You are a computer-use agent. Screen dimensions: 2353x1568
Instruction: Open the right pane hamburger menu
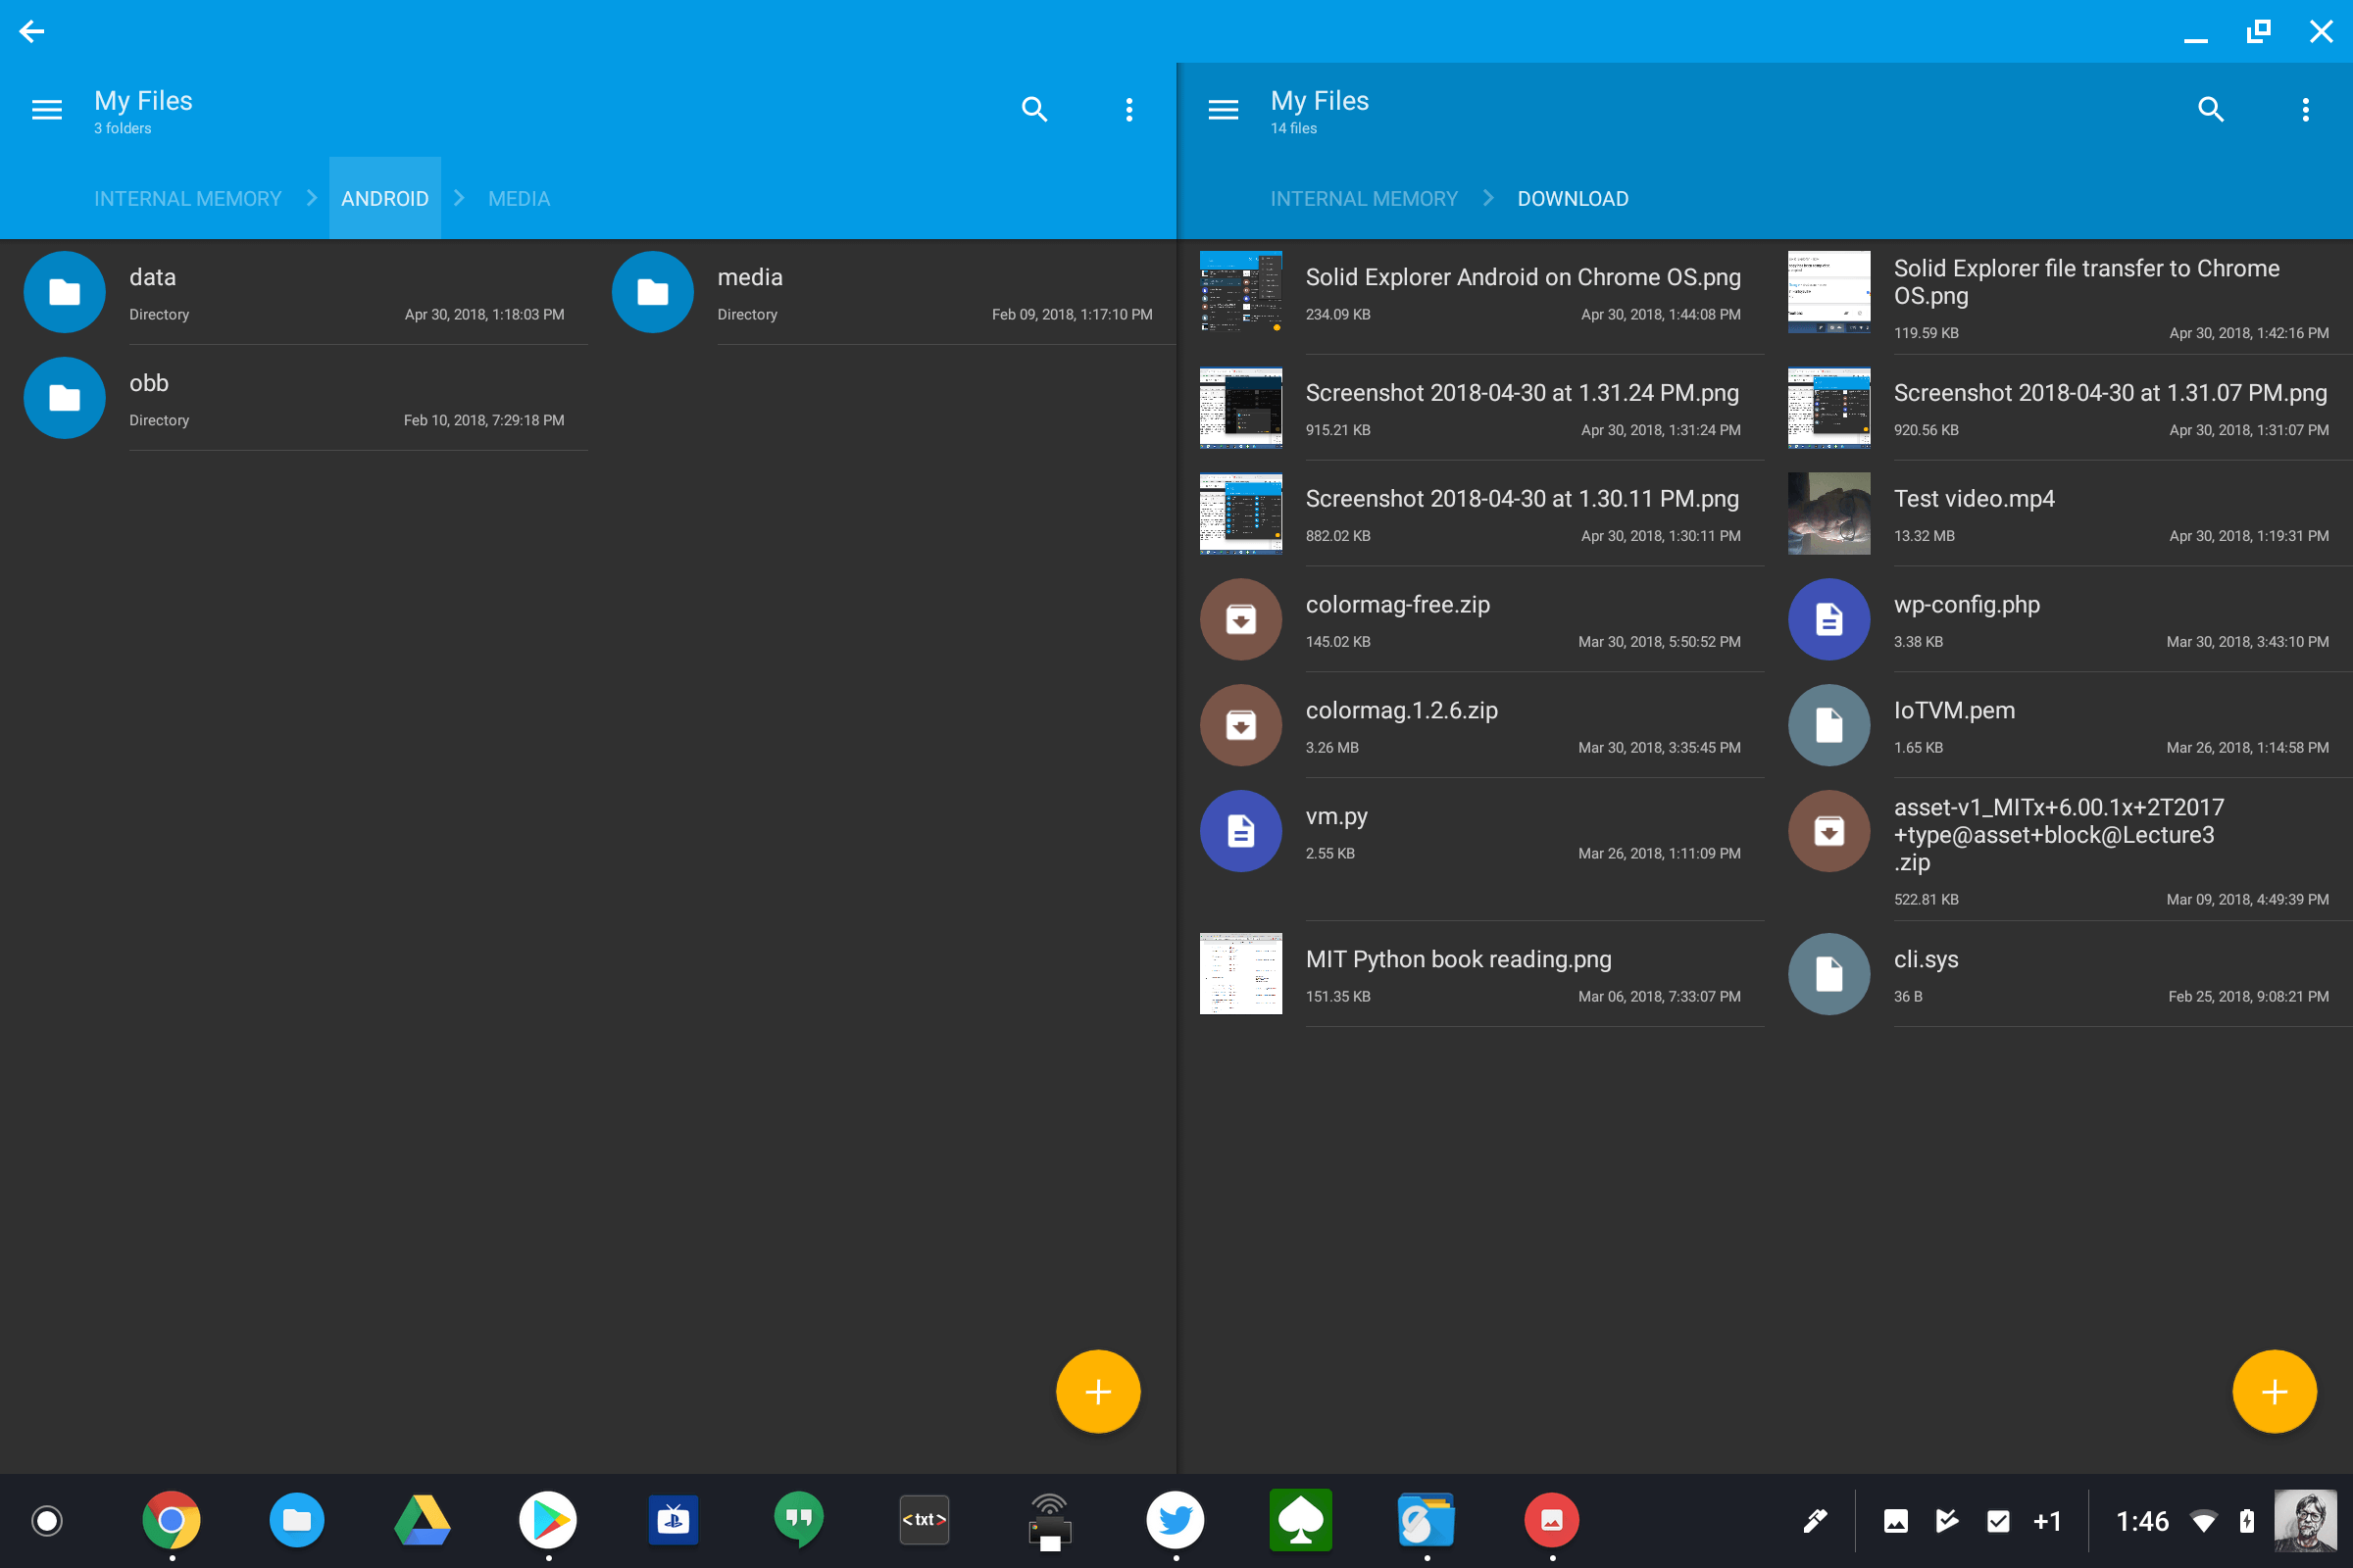coord(1224,109)
